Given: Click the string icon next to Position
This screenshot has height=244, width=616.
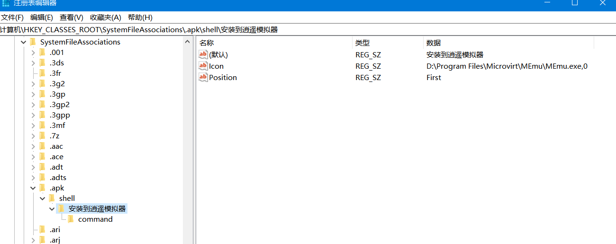Looking at the screenshot, I should click(203, 77).
